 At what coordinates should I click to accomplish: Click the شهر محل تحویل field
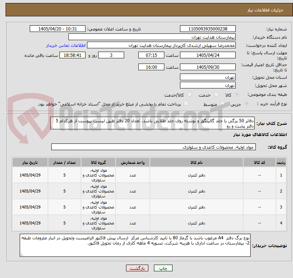coord(207,85)
